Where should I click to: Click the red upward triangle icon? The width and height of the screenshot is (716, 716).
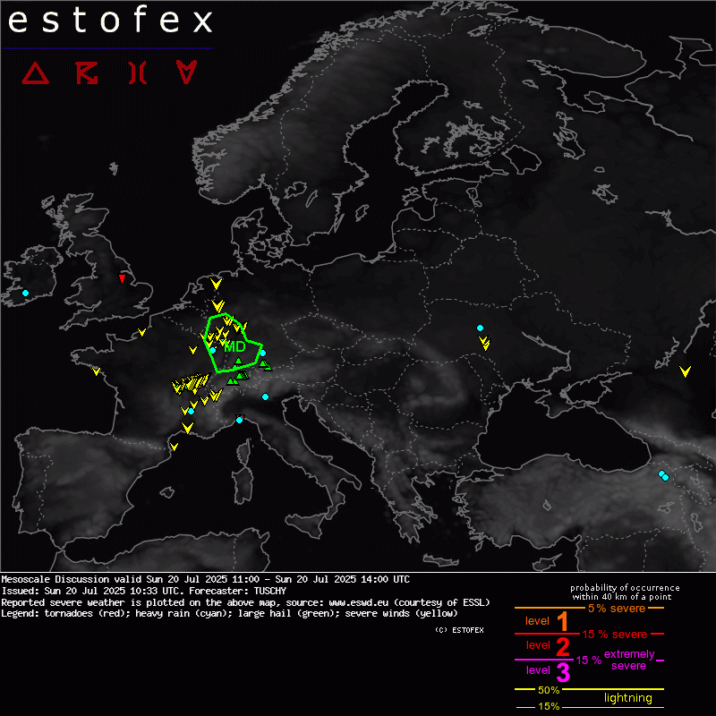[36, 73]
